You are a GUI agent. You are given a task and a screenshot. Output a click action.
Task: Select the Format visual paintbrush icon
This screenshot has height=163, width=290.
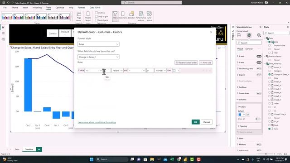pyautogui.click(x=249, y=35)
